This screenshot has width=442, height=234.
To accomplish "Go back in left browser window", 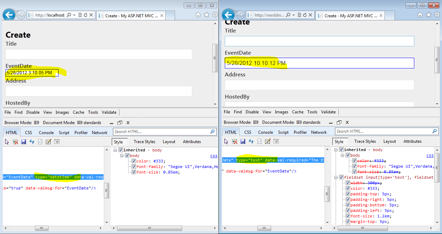I will (x=9, y=15).
